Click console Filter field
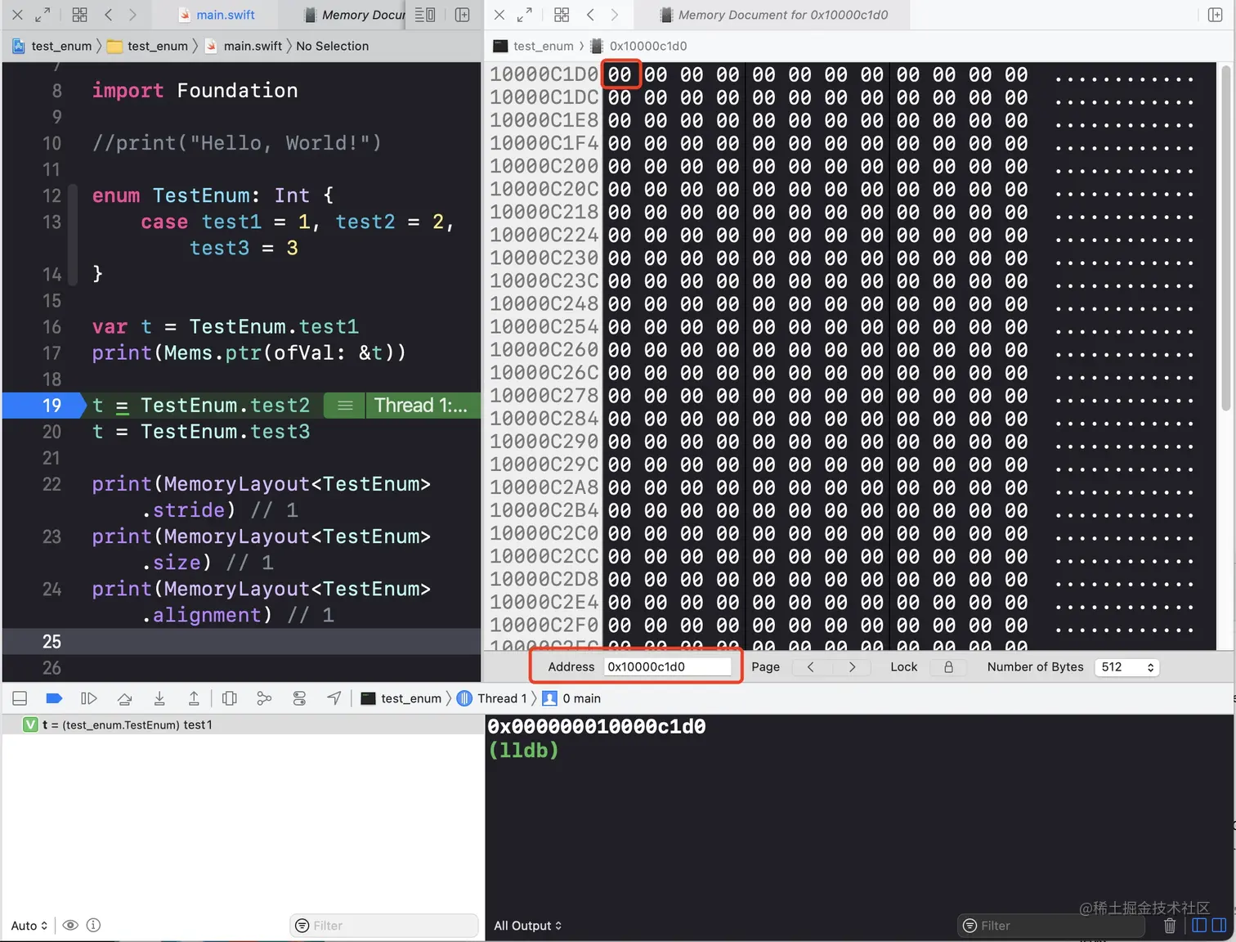The image size is (1236, 942). click(x=1050, y=926)
